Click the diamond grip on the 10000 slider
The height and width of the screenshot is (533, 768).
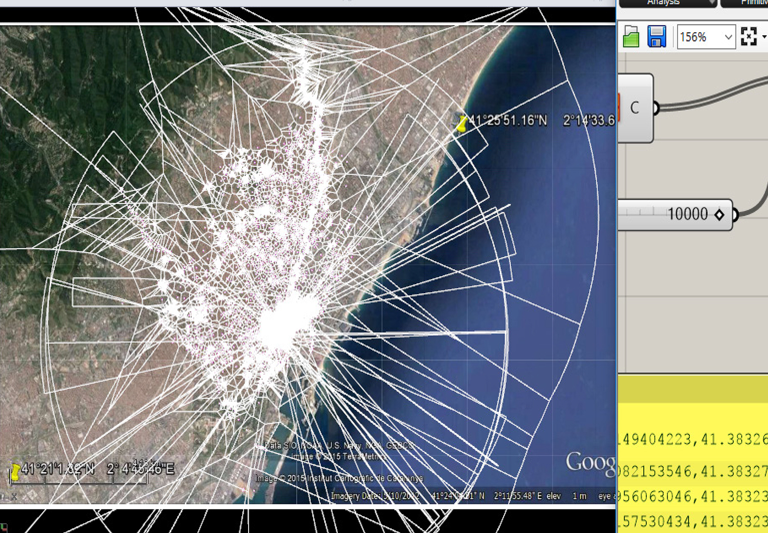click(719, 215)
